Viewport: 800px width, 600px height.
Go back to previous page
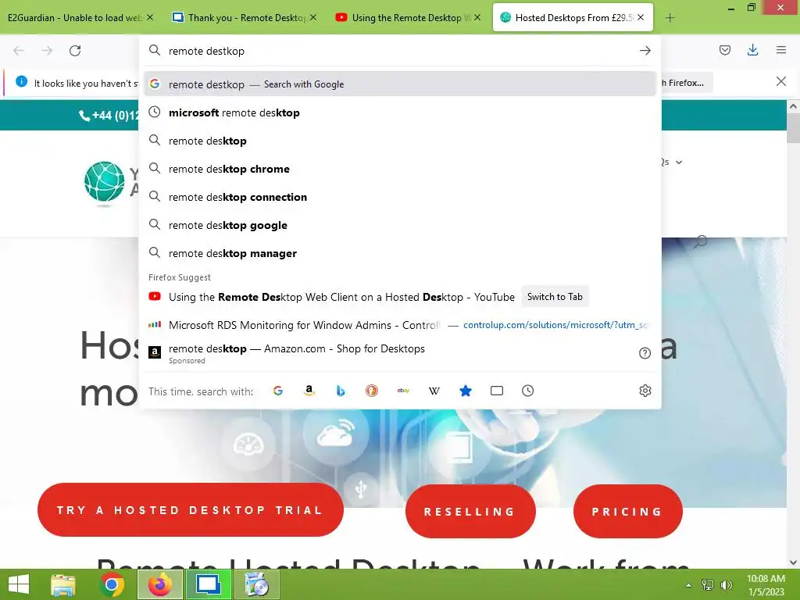(19, 51)
